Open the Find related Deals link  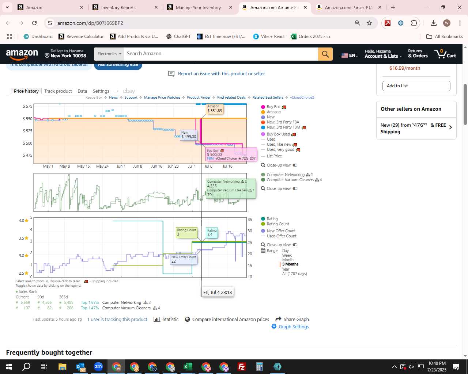pyautogui.click(x=231, y=98)
